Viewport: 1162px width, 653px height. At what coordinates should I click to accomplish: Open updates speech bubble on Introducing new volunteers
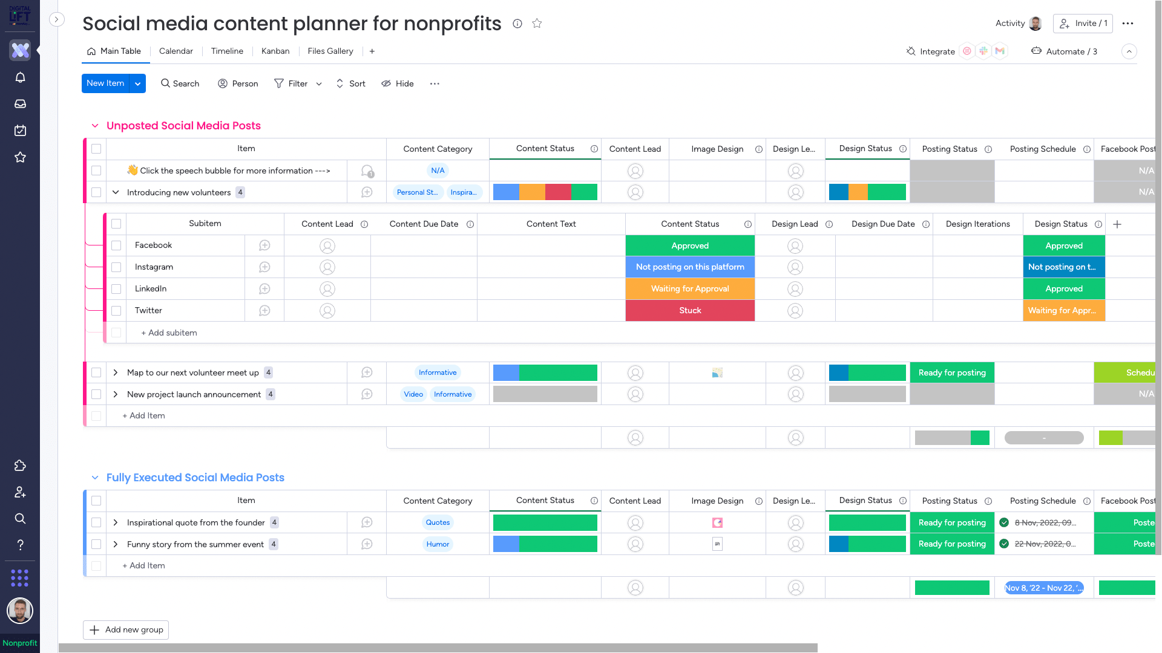pos(366,192)
